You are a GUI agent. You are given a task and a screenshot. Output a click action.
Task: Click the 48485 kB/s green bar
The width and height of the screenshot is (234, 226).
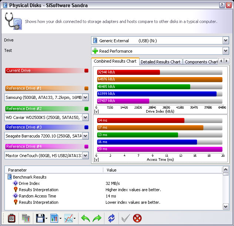click(x=144, y=87)
